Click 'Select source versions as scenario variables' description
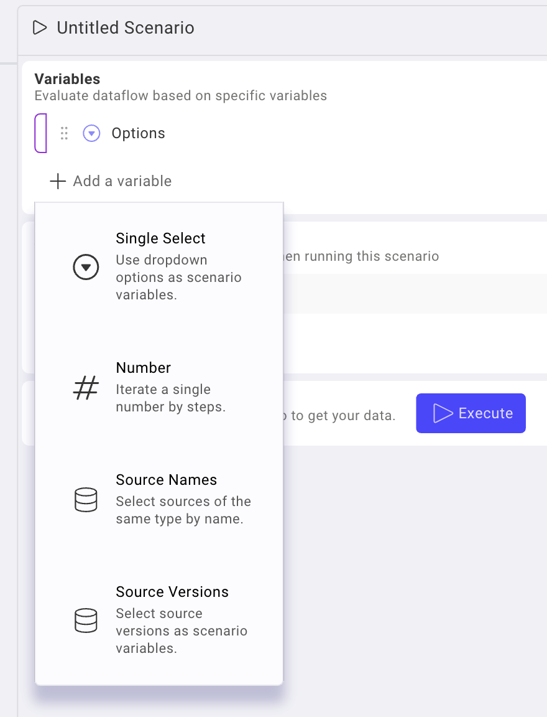547x717 pixels. (182, 630)
